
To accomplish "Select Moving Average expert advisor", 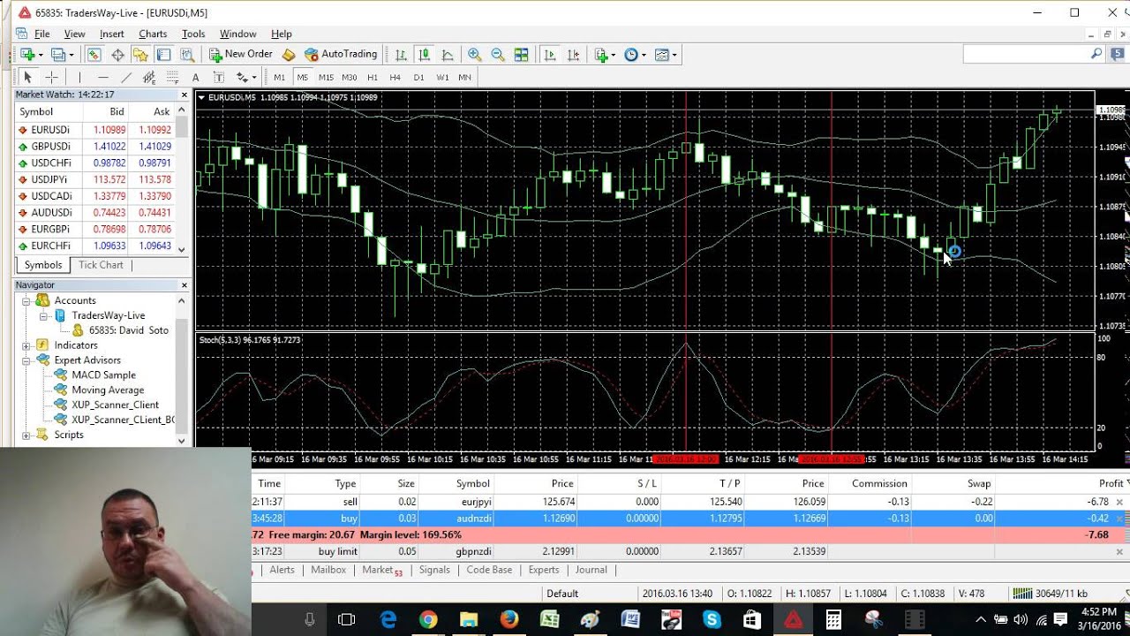I will pos(108,390).
